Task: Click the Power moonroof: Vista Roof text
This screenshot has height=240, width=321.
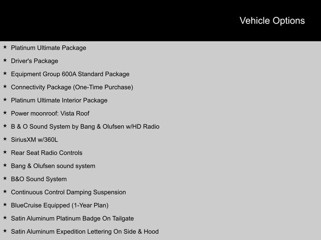Action: pos(50,113)
